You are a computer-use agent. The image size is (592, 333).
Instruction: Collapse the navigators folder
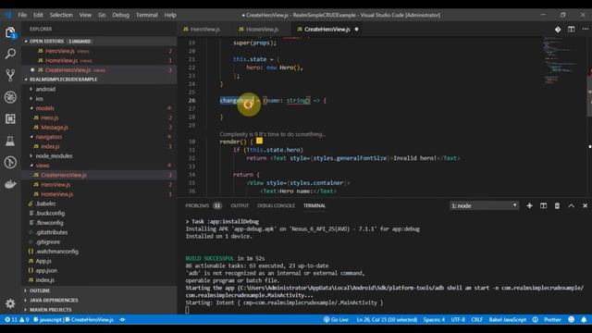(48, 137)
